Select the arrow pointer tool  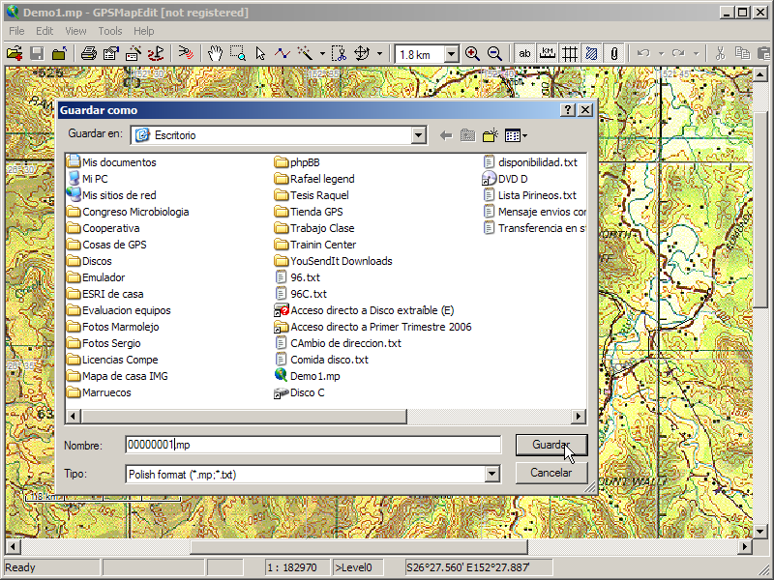coord(260,54)
